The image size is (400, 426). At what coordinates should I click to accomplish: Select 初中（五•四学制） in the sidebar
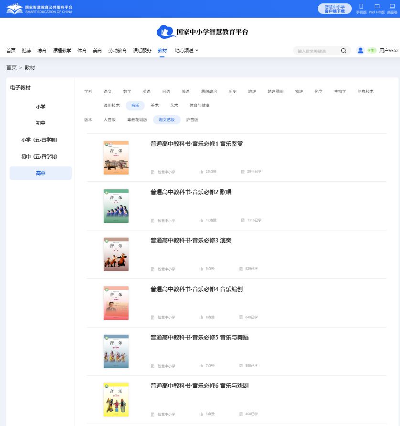(x=41, y=156)
